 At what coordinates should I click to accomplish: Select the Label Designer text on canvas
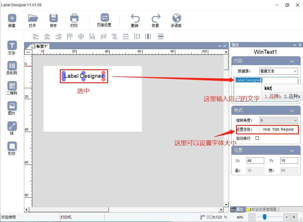pyautogui.click(x=84, y=76)
